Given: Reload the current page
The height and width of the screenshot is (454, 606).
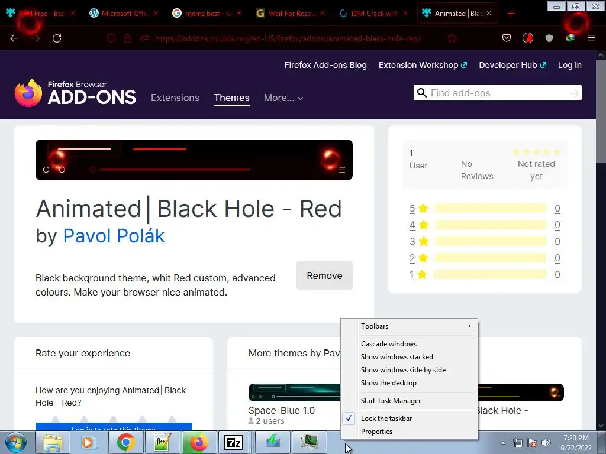Looking at the screenshot, I should [x=57, y=38].
